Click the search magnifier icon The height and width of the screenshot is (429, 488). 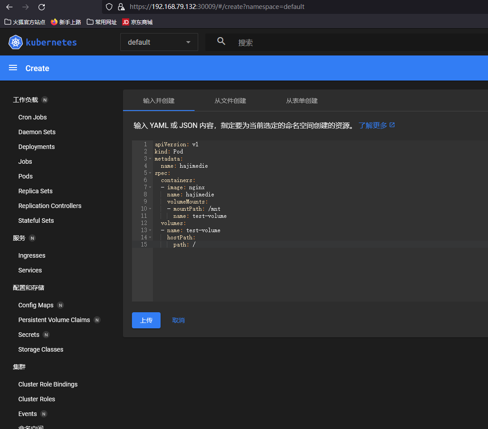click(221, 42)
